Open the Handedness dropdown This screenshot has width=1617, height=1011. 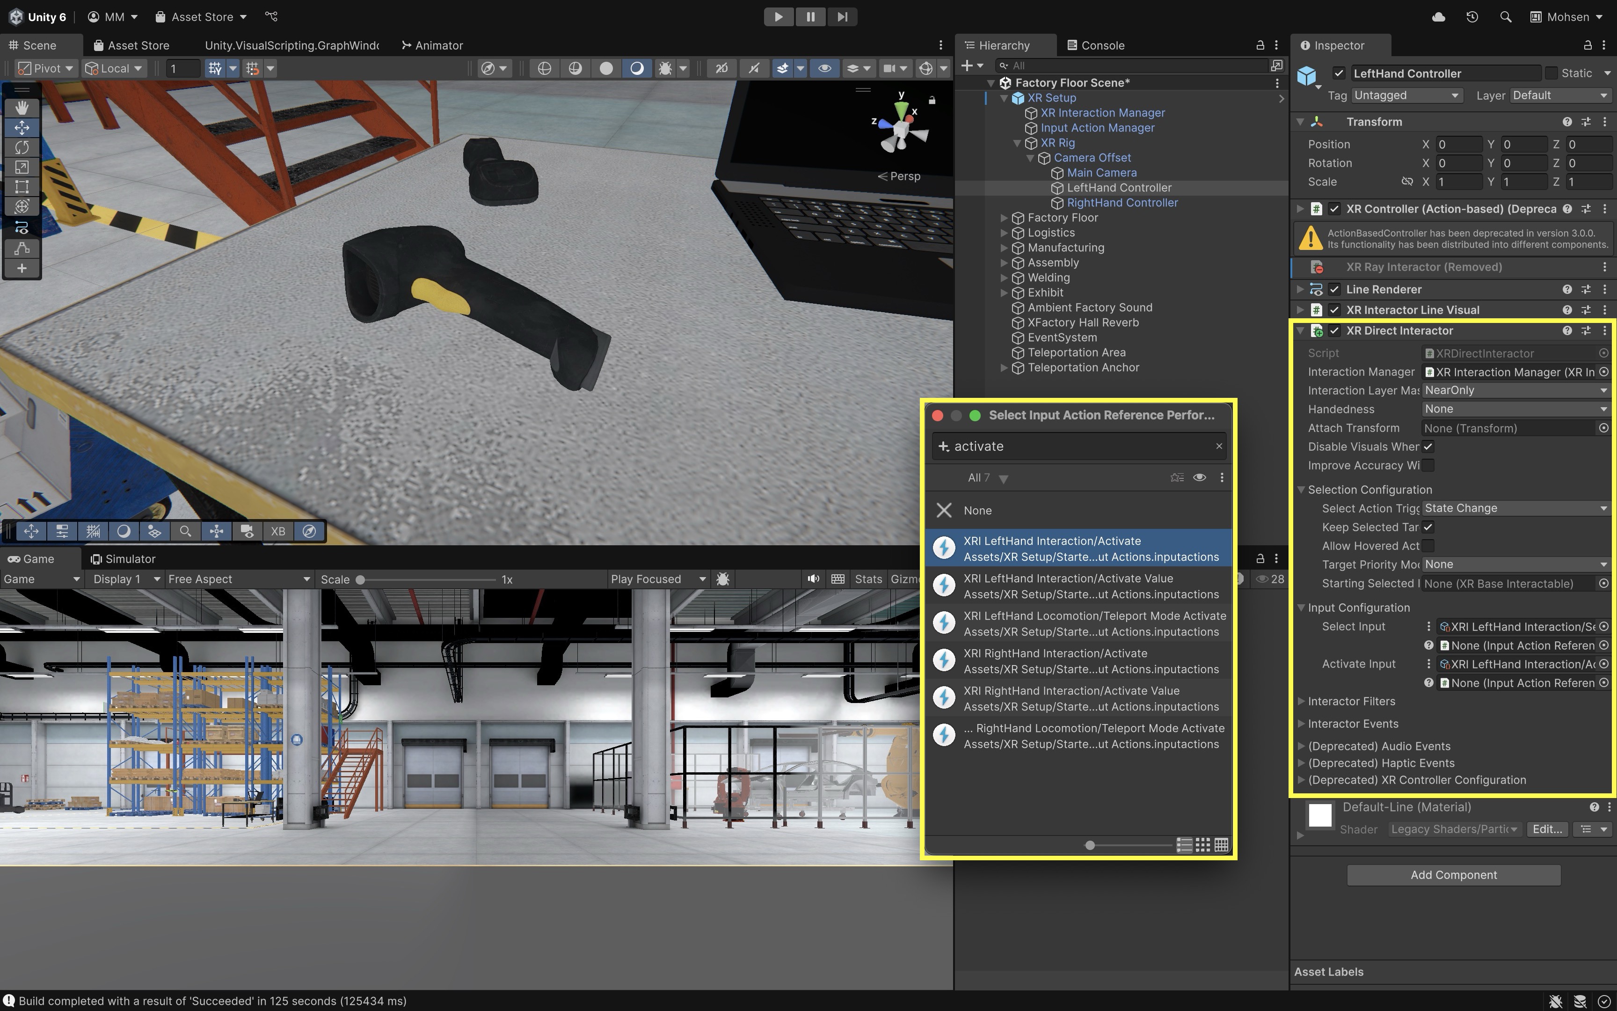pyautogui.click(x=1516, y=409)
